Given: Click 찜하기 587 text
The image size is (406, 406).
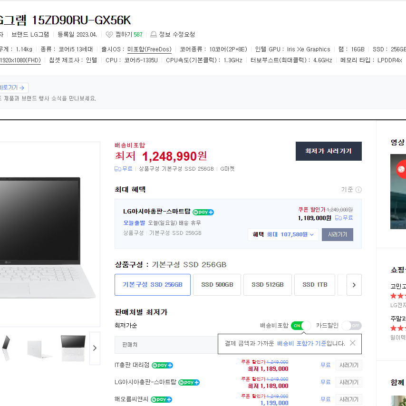Looking at the screenshot, I should tap(129, 34).
